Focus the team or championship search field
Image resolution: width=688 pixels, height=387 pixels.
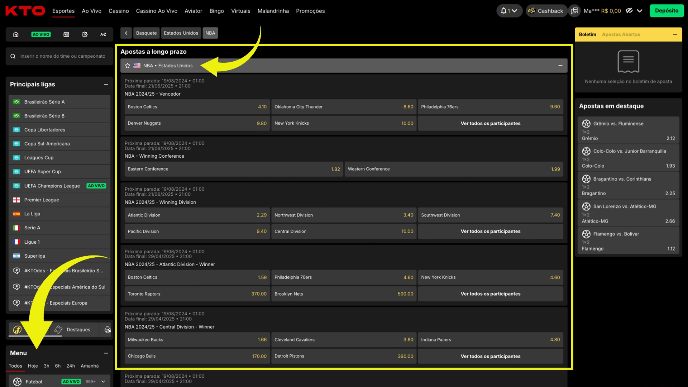[59, 56]
